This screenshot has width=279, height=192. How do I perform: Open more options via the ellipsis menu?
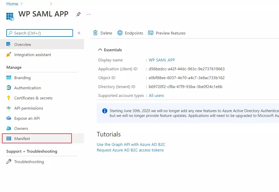click(88, 14)
